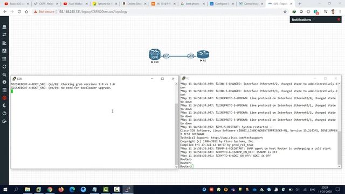Toggle Night mode moon icon
Image resolution: width=345 pixels, height=194 pixels.
[x=4, y=106]
